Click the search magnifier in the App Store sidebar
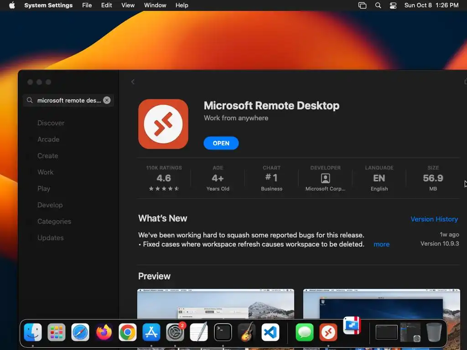467x350 pixels. click(30, 100)
